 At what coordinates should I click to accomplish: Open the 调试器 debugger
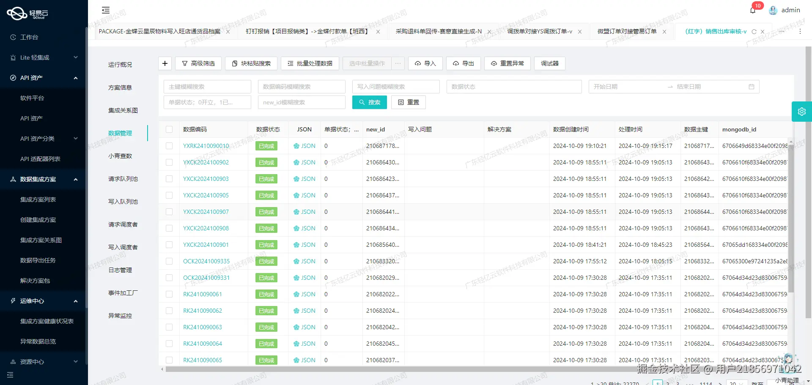point(549,63)
